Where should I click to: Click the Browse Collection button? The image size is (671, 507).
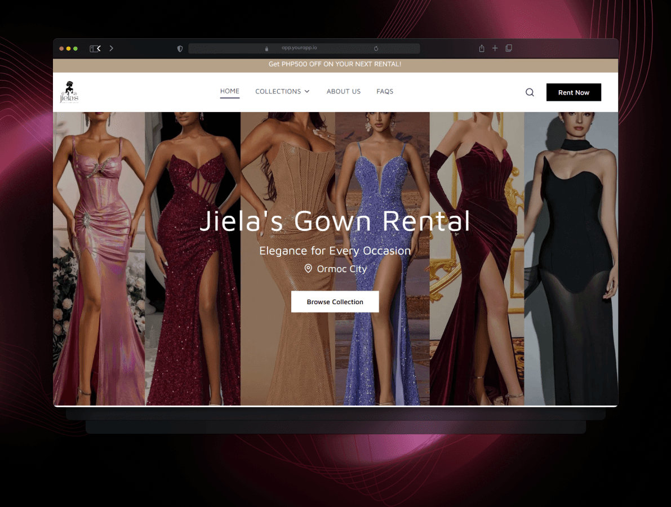point(335,301)
